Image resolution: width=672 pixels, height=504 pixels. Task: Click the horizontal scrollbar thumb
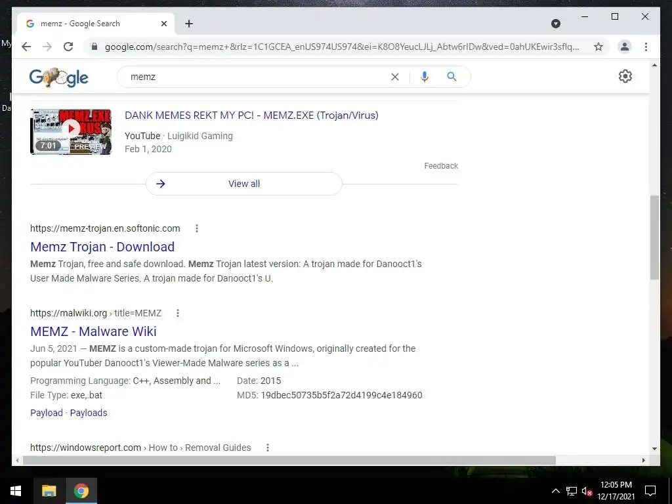point(289,460)
